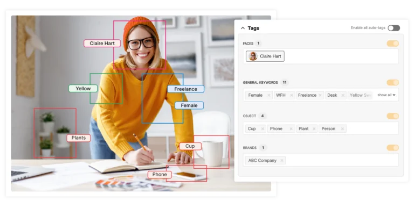Viewport: 414px width, 201px height.
Task: Click the Cup label on photo
Action: click(x=190, y=146)
